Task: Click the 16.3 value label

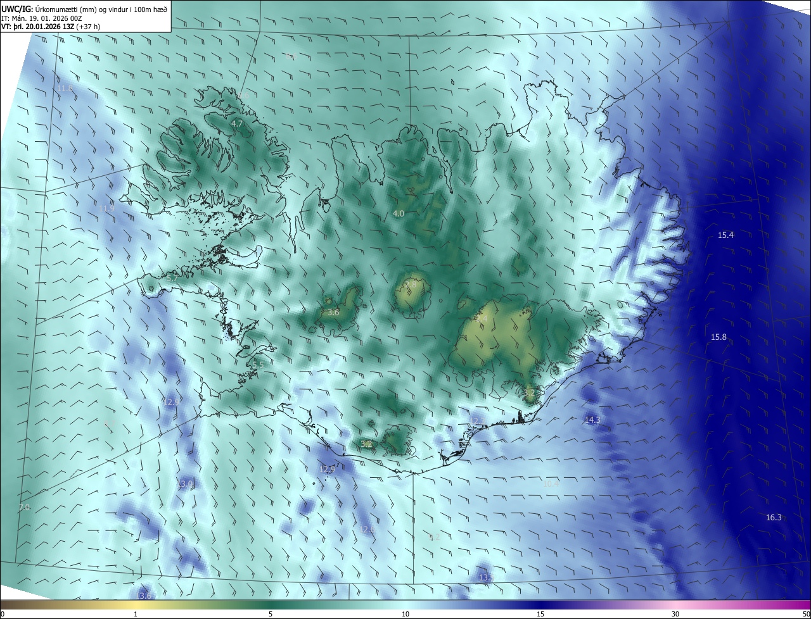Action: point(774,518)
